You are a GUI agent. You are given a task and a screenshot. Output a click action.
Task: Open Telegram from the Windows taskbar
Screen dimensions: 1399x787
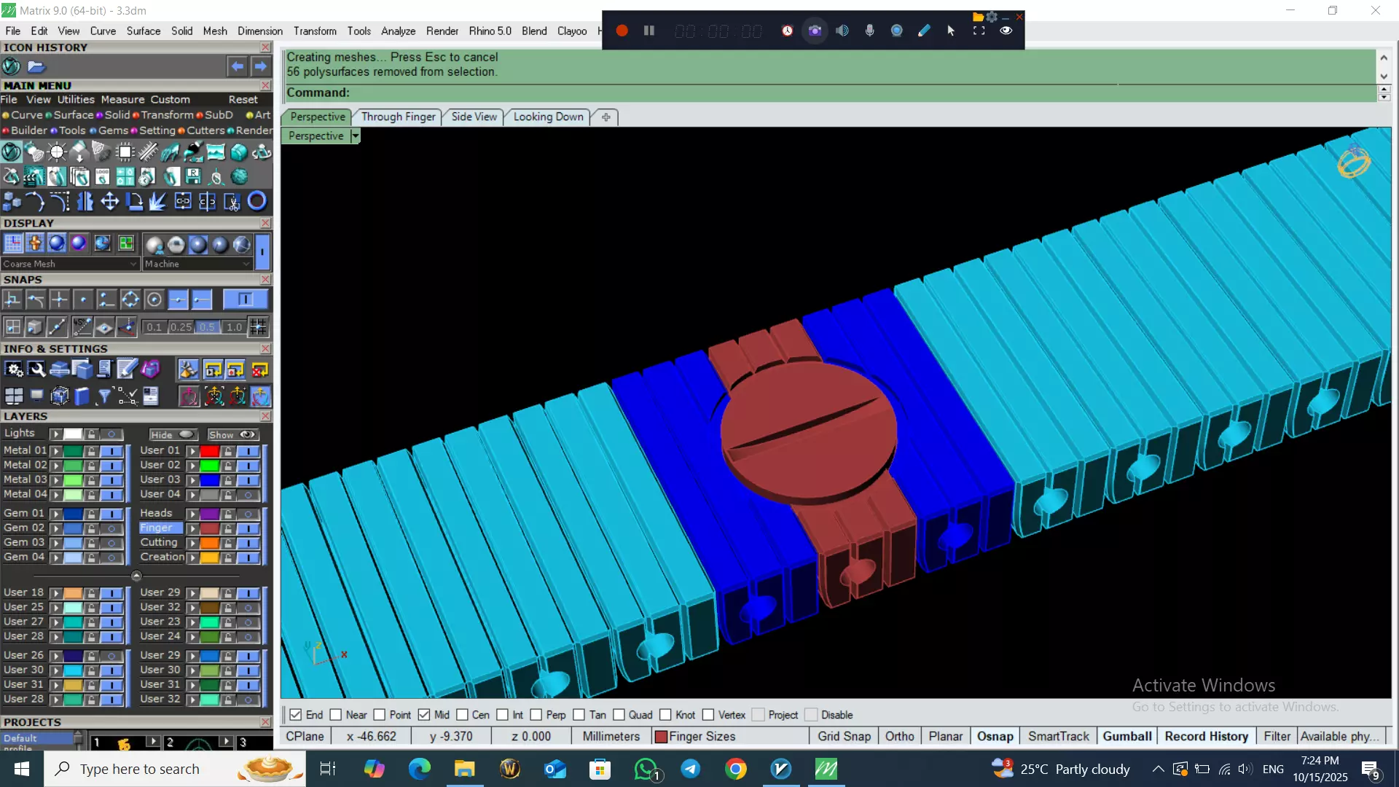point(690,769)
